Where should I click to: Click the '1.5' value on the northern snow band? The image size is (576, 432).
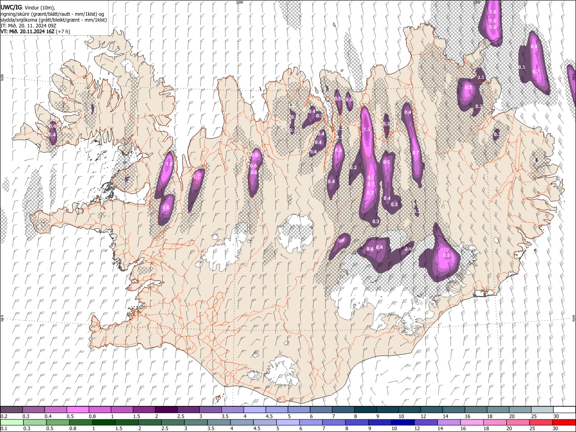[366, 130]
